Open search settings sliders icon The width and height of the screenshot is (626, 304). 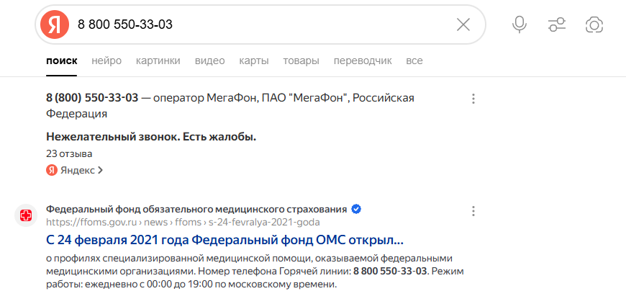coord(556,24)
